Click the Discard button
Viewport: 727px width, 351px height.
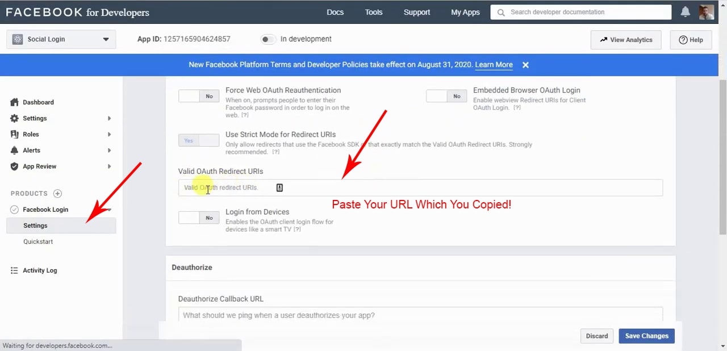(x=597, y=336)
